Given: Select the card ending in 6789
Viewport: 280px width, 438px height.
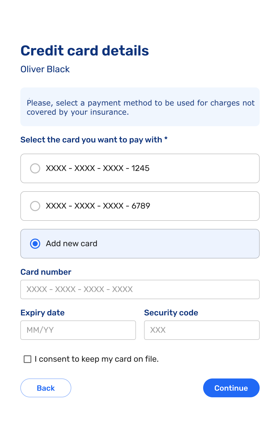Looking at the screenshot, I should click(x=35, y=206).
